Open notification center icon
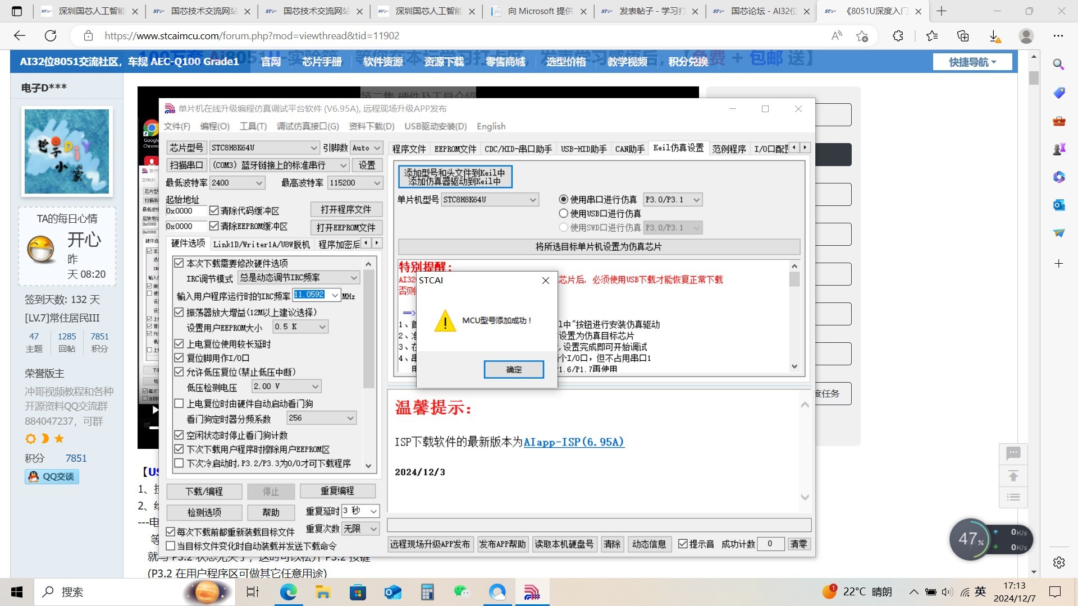This screenshot has width=1078, height=606. 1055,592
